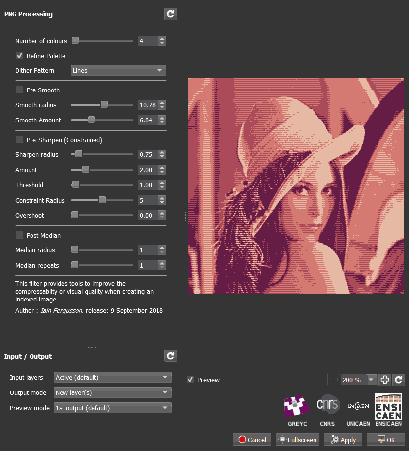Click the Smooth radius value 10.78 field

148,105
